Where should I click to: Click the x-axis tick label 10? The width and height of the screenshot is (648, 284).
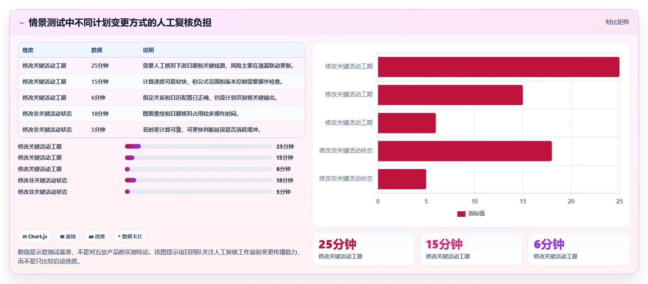pos(474,201)
